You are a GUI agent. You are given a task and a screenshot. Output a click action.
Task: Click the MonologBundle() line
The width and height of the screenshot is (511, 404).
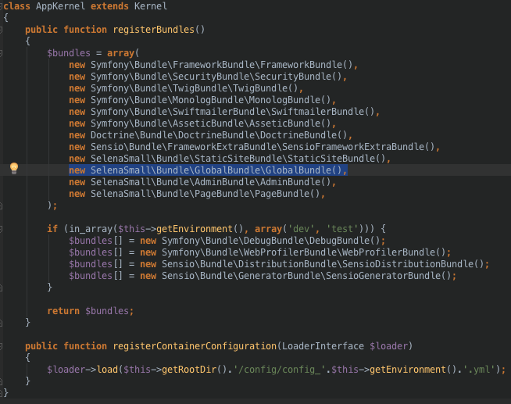click(x=202, y=100)
